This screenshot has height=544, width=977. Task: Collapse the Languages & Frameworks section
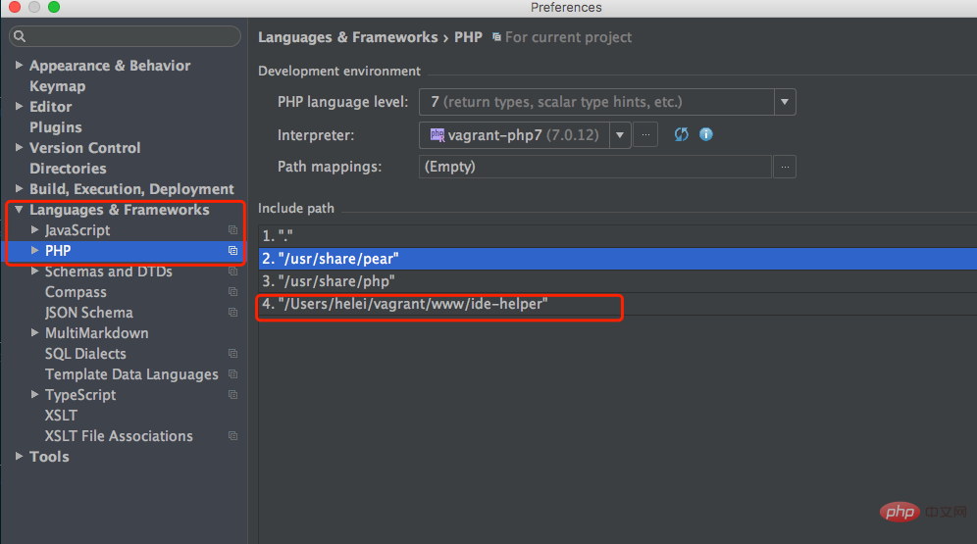click(x=20, y=210)
